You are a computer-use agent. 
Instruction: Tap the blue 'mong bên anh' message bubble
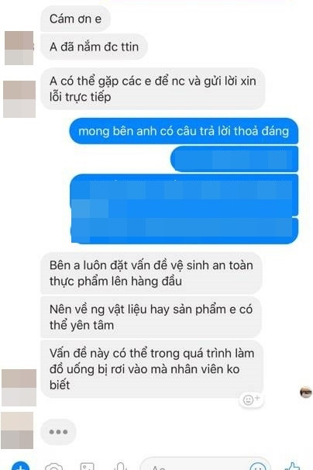click(184, 131)
